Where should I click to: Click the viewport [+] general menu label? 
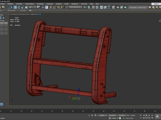pos(10,14)
